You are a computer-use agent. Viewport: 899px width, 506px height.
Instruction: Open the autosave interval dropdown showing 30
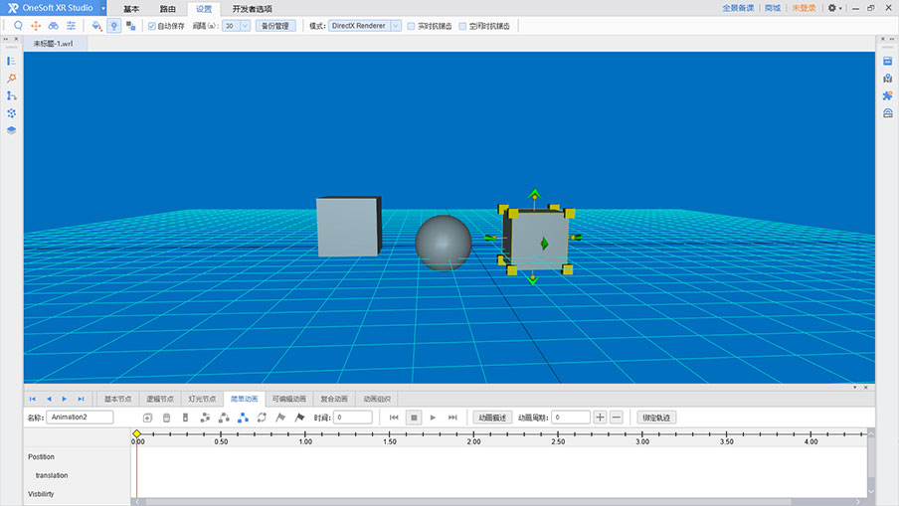click(236, 26)
